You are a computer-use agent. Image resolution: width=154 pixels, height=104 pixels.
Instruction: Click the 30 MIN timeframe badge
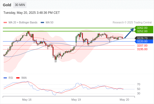(20, 5)
